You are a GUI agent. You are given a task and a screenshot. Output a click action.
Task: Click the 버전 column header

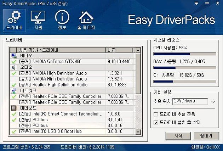(x=120, y=50)
